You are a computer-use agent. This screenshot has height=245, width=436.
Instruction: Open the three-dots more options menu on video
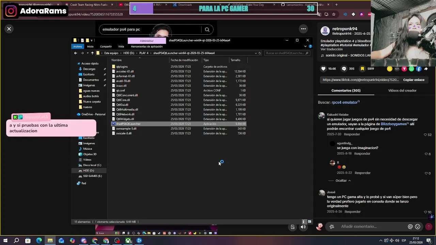click(303, 29)
